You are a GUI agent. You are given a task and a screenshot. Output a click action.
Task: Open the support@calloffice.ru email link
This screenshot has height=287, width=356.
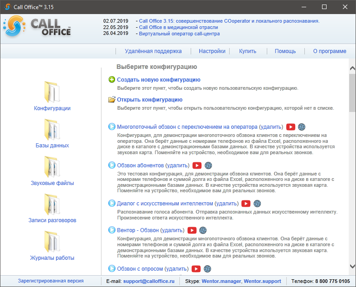pos(149,281)
